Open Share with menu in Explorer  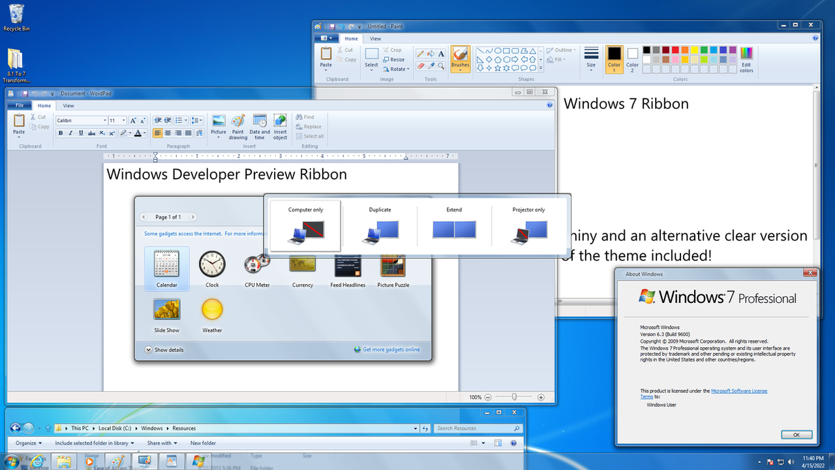162,443
